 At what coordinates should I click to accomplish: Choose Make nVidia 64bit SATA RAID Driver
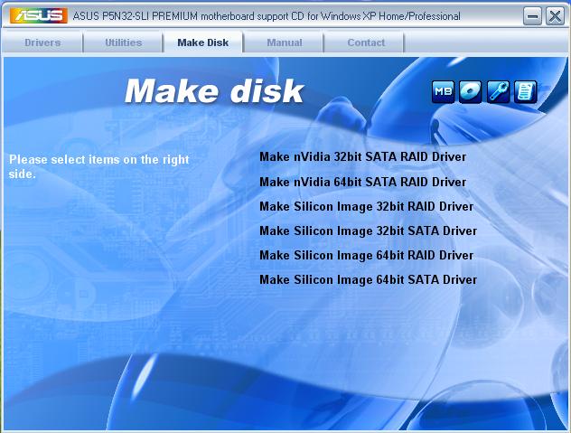pyautogui.click(x=362, y=182)
